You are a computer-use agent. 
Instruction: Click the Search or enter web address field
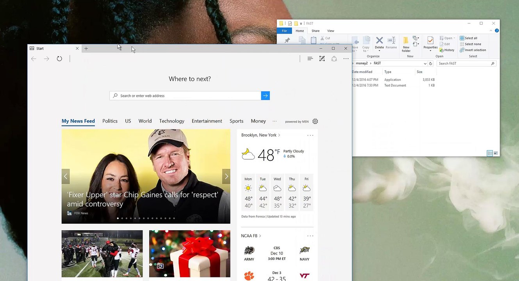(x=185, y=96)
